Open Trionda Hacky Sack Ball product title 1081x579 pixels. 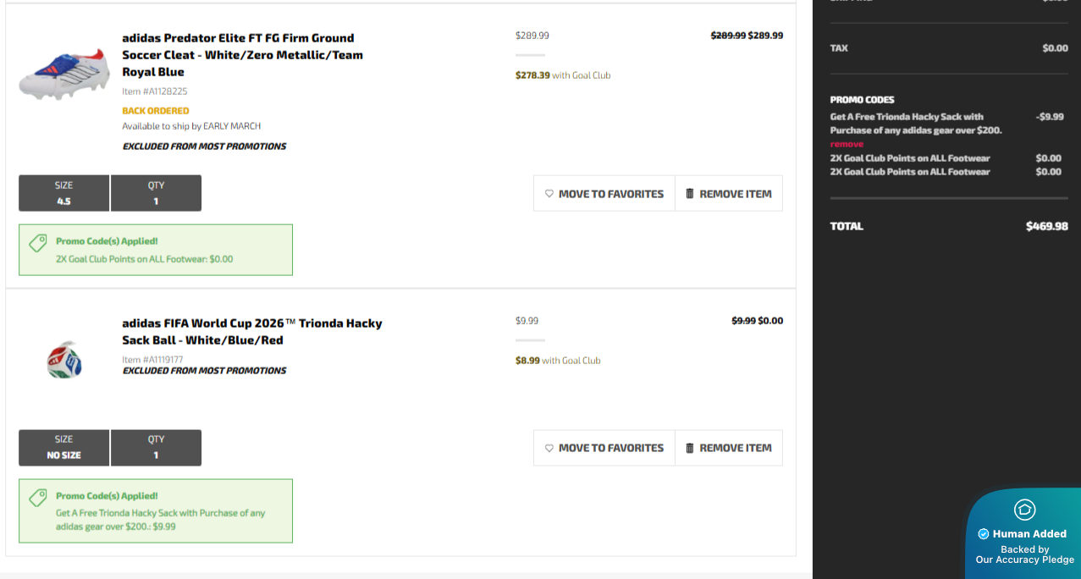(x=251, y=332)
